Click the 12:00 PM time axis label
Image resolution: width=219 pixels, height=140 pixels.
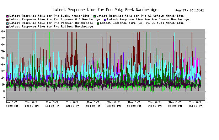pyautogui.click(x=73, y=104)
